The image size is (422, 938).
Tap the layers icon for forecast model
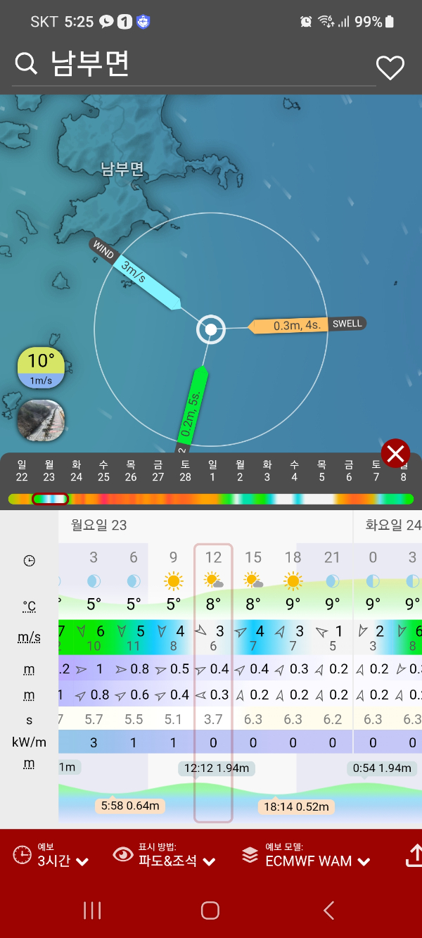pyautogui.click(x=250, y=855)
